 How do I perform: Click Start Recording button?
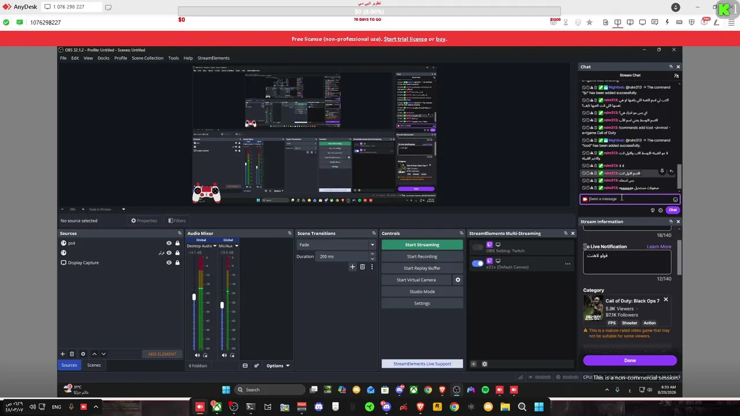point(422,257)
